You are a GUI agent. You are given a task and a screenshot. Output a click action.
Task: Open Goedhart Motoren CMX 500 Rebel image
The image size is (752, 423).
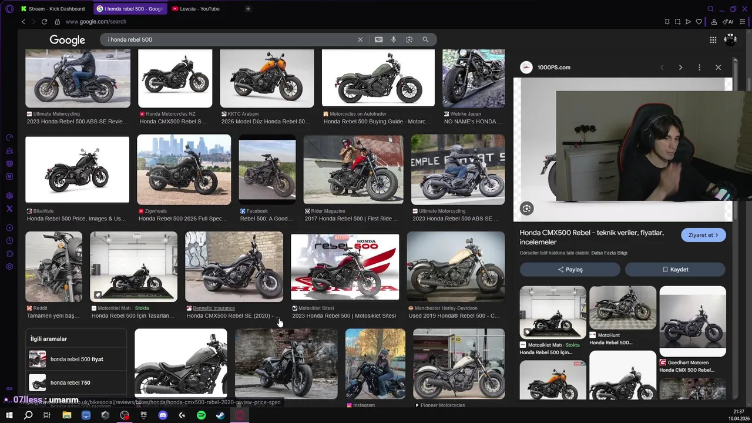click(693, 321)
